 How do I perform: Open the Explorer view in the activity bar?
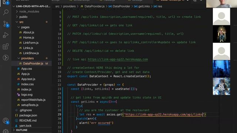(x=6, y=2)
